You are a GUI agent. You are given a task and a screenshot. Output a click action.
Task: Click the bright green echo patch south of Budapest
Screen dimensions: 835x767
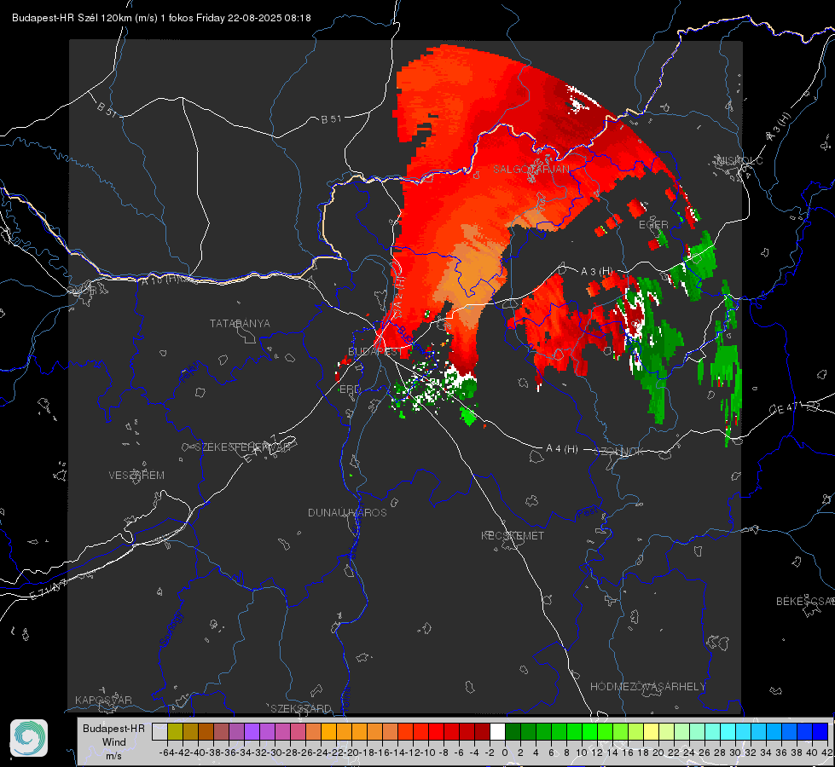(467, 415)
